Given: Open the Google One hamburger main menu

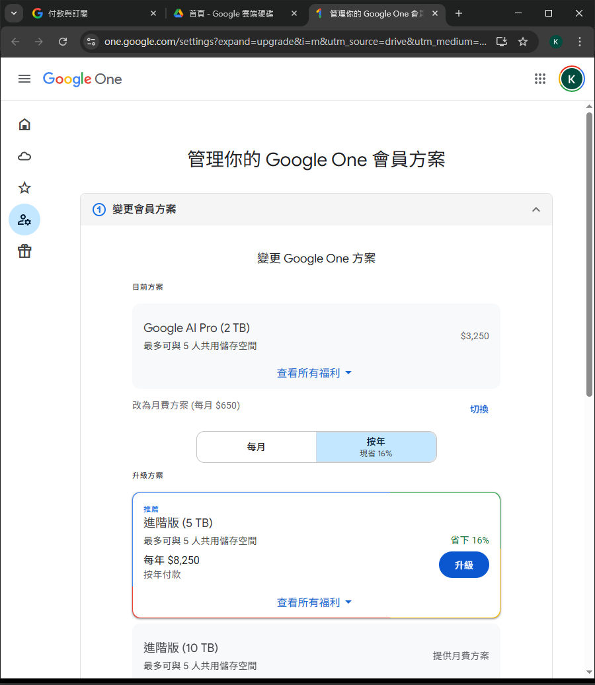Looking at the screenshot, I should tap(24, 79).
